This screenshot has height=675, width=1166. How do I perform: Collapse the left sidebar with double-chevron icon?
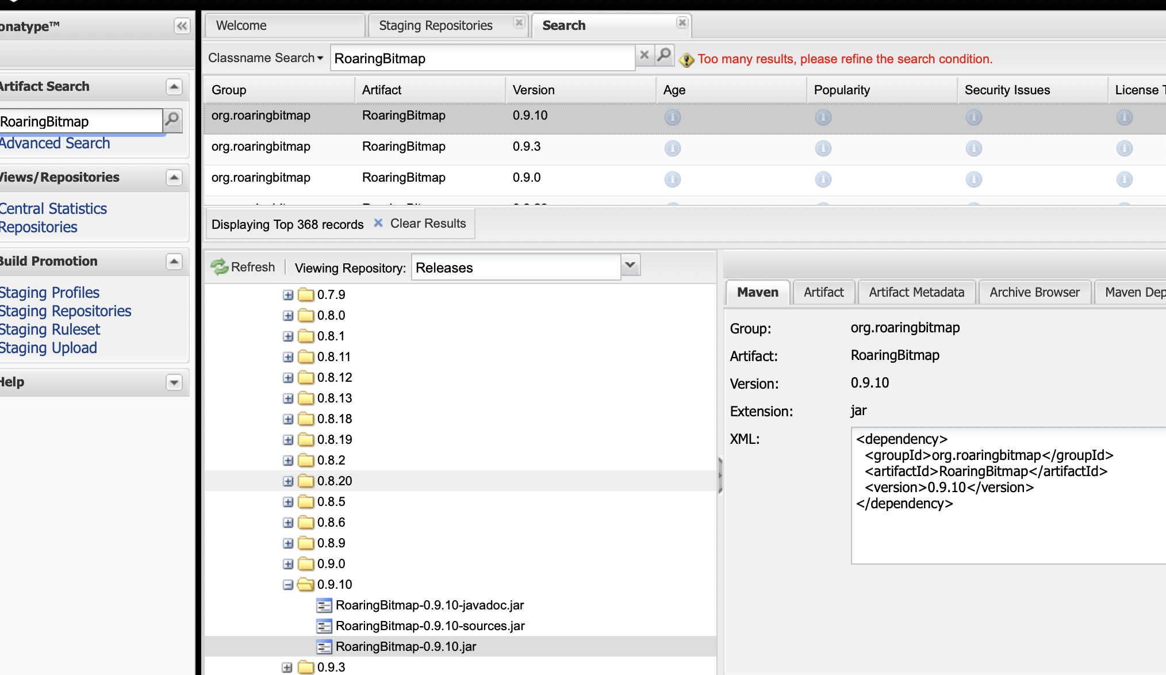(182, 26)
